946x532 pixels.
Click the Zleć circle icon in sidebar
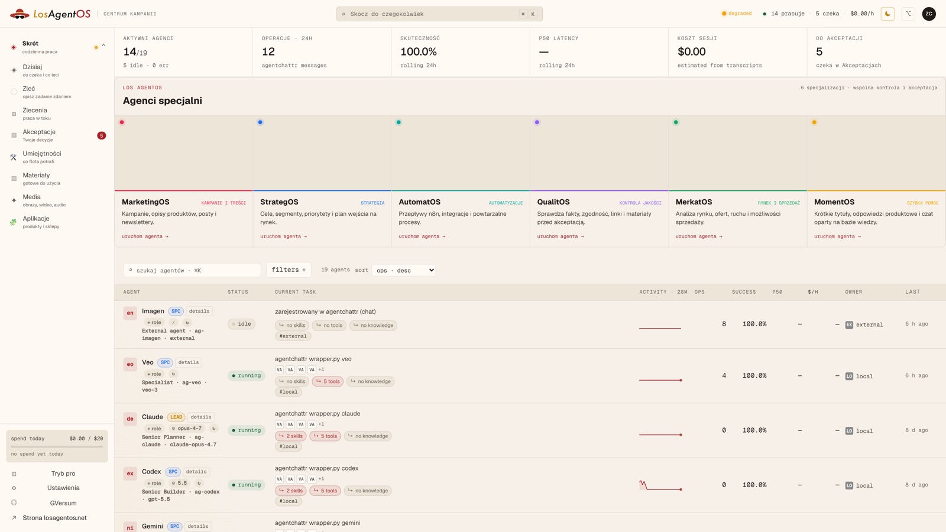[x=14, y=92]
